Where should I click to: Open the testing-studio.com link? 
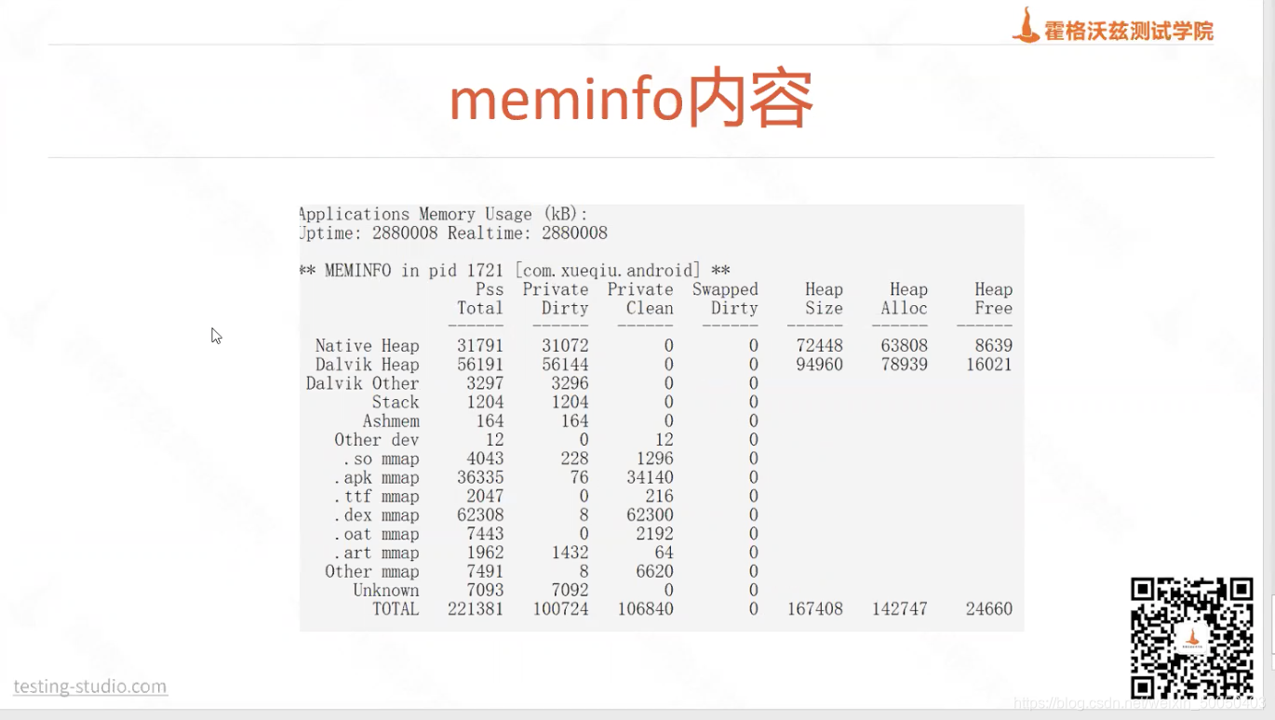90,687
